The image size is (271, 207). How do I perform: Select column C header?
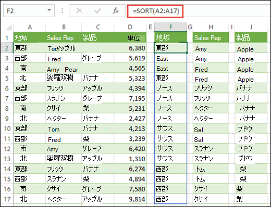click(x=98, y=27)
